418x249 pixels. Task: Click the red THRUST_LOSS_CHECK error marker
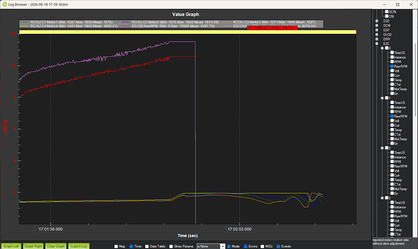(x=272, y=28)
